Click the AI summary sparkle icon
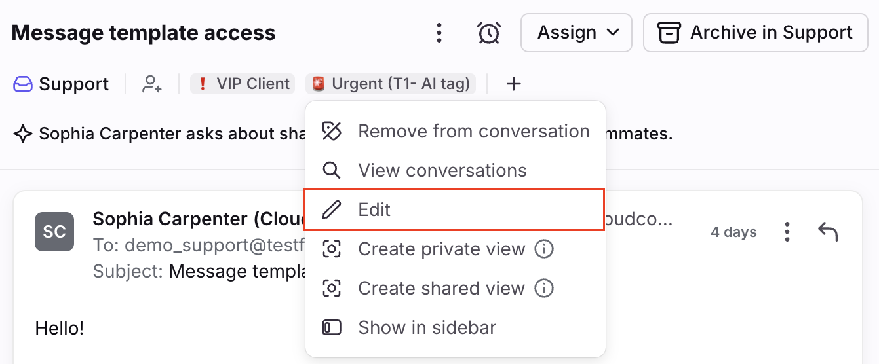Screen dimensions: 879x364 coord(23,134)
